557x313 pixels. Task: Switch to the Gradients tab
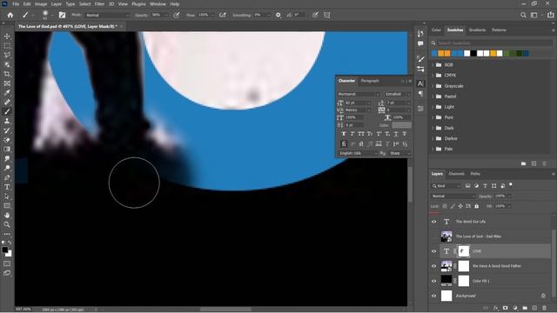477,30
